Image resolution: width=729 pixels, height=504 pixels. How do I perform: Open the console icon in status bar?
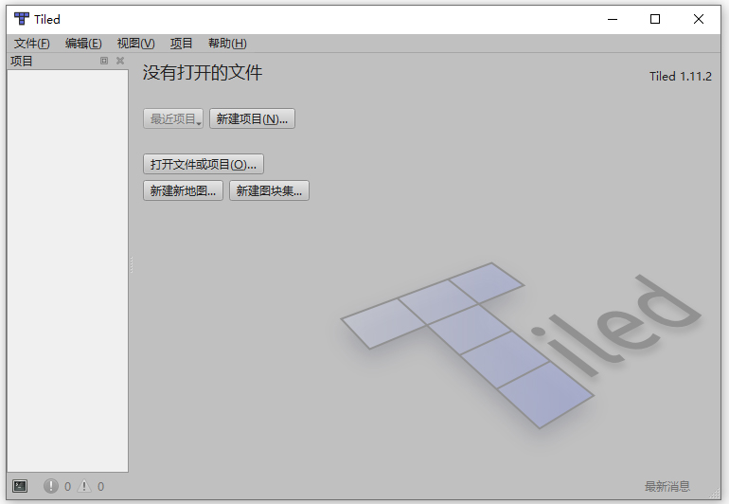click(x=20, y=486)
